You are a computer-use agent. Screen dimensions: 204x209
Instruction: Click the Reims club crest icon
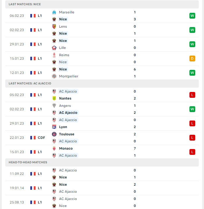54,55
